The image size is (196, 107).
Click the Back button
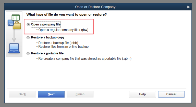(x=22, y=94)
